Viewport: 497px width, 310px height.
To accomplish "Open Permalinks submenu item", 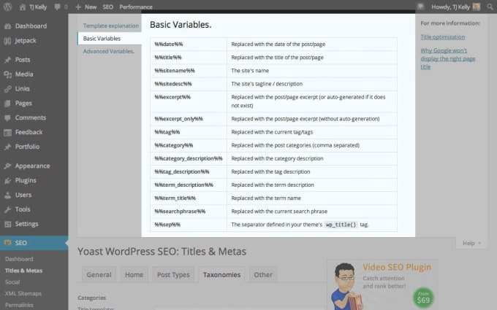I will click(19, 305).
